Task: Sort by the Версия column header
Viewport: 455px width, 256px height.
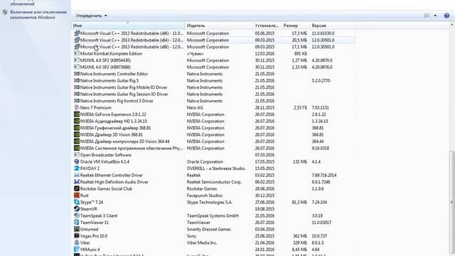Action: (332, 26)
